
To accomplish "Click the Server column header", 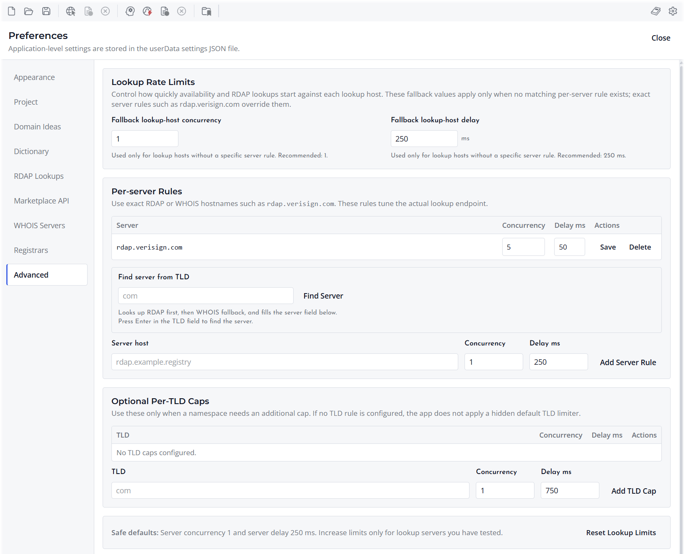I will click(x=127, y=225).
